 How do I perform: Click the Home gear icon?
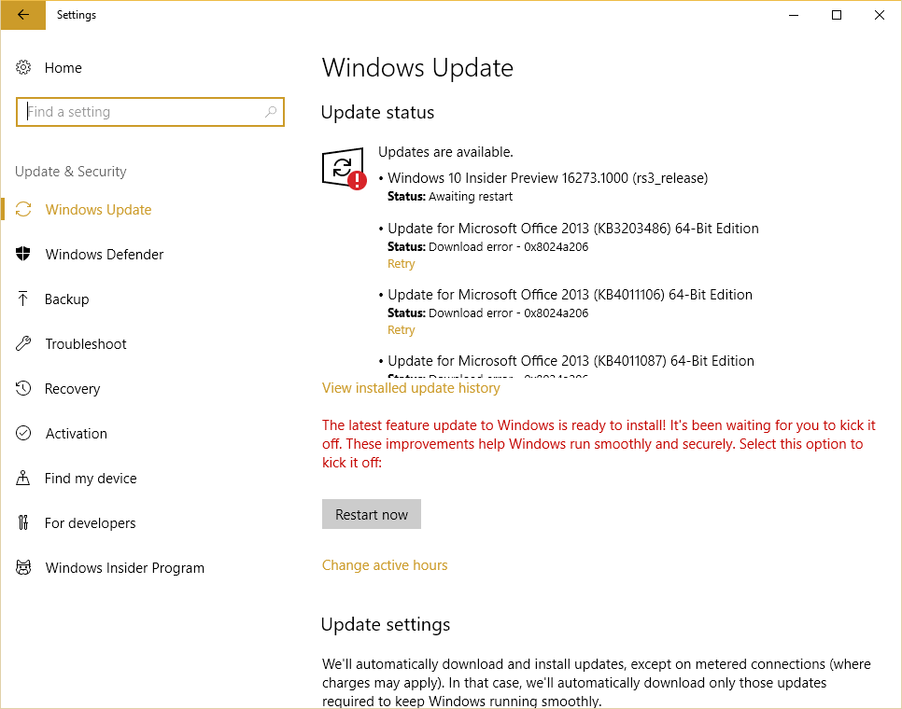[23, 67]
